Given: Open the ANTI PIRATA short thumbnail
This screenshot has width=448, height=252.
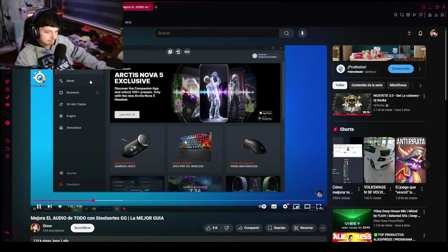Looking at the screenshot, I should click(411, 160).
